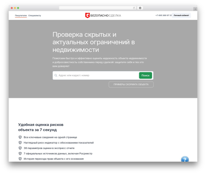206x174 pixels.
Task: Click shield icon beside "7 официальных источников"
Action: click(20, 153)
